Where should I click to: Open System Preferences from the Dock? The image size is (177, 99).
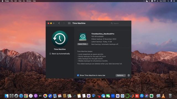click(x=11, y=96)
